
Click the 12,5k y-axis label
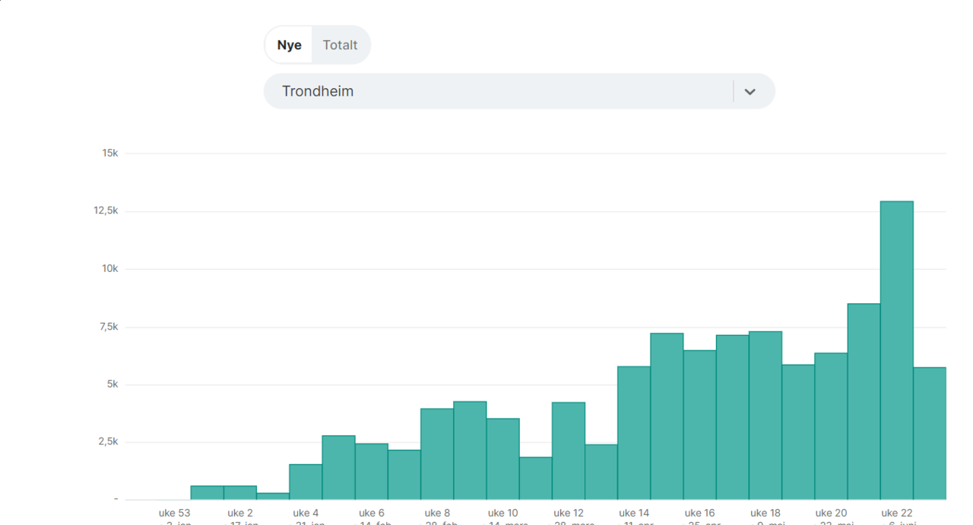coord(106,210)
